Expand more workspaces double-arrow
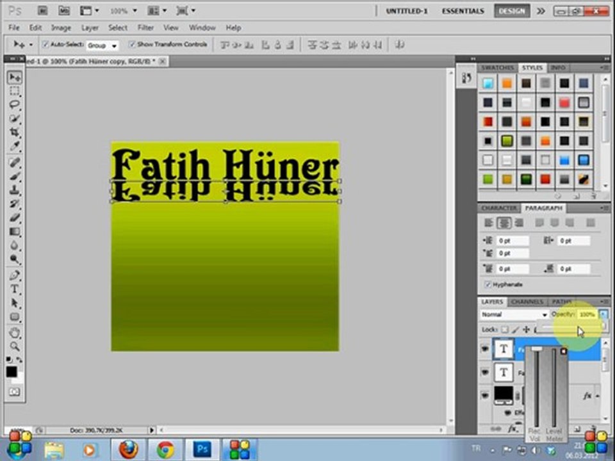 coord(541,11)
